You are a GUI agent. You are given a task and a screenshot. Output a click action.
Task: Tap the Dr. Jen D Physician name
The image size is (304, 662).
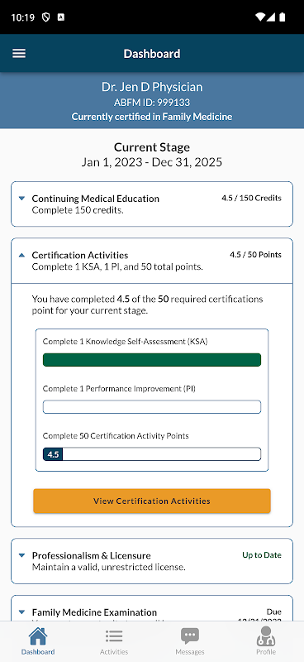click(152, 87)
